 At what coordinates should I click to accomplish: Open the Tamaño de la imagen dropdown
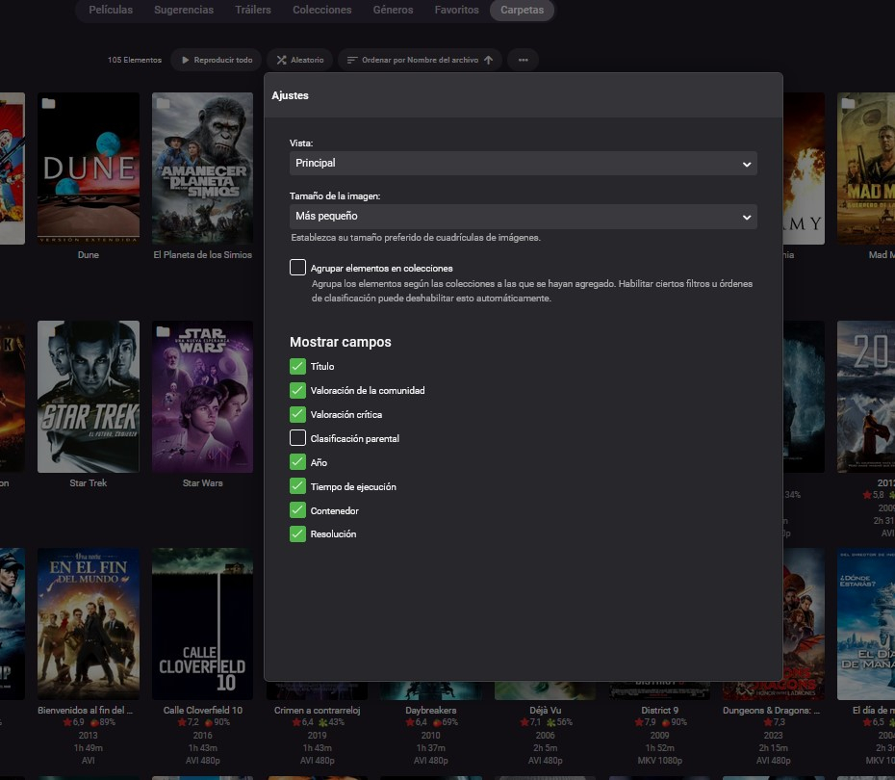(524, 217)
